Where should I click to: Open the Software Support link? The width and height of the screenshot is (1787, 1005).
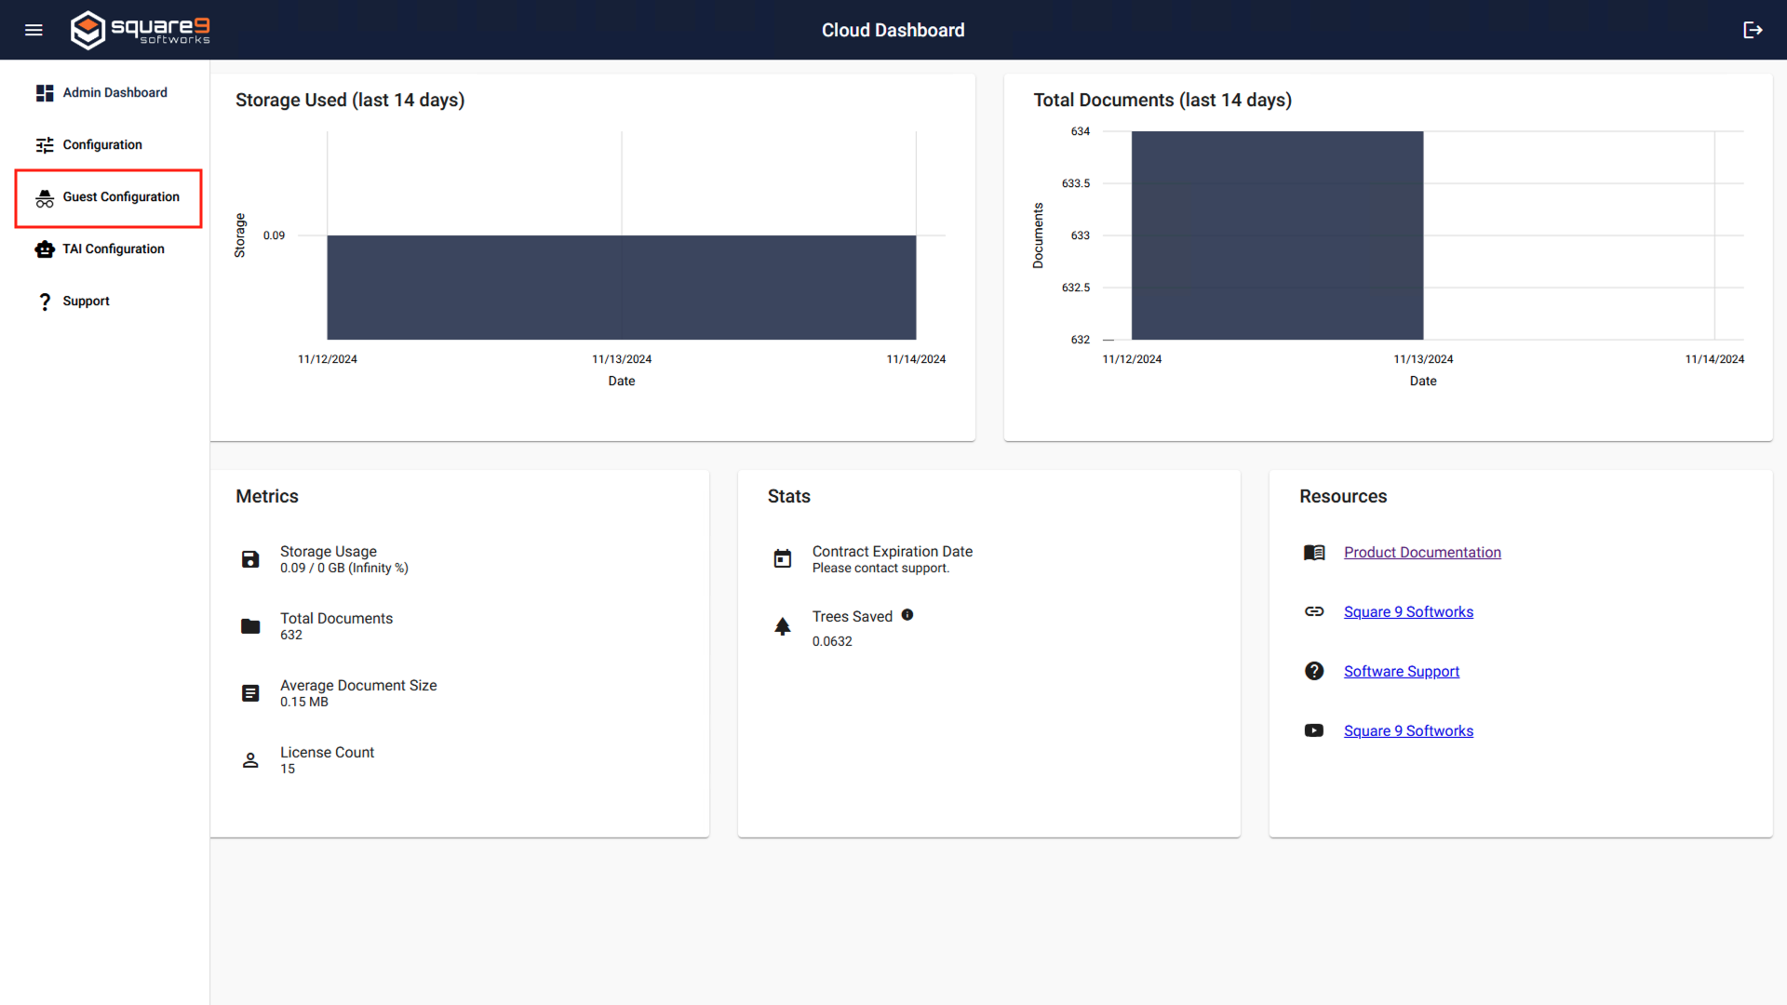1402,671
